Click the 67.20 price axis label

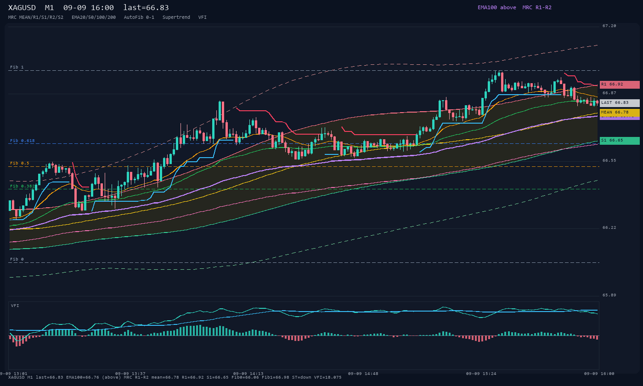pos(609,26)
